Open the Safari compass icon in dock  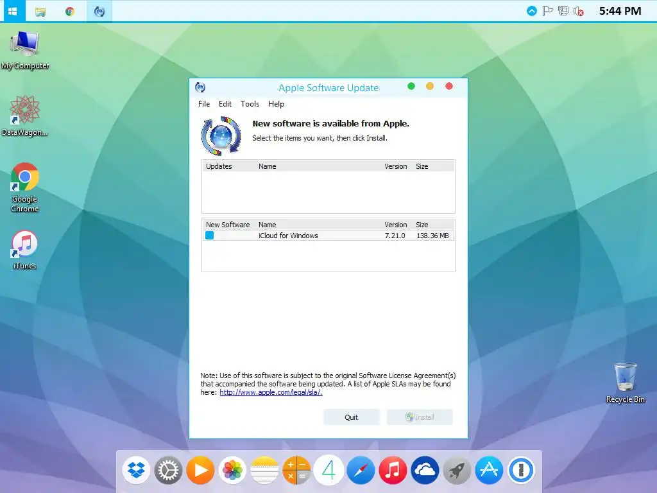[361, 470]
